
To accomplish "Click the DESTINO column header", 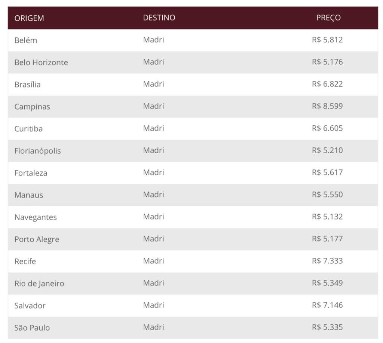I will pos(159,18).
